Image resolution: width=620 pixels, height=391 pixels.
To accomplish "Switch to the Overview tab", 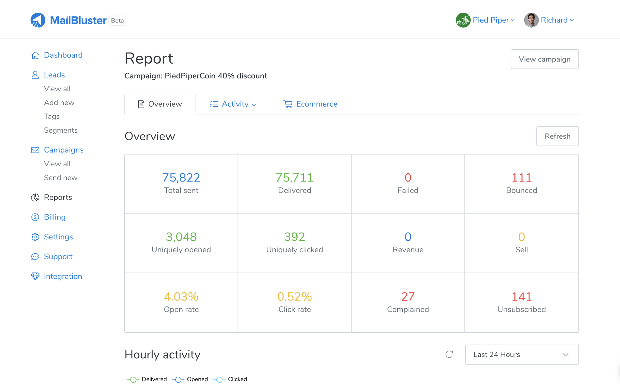I will tap(160, 104).
